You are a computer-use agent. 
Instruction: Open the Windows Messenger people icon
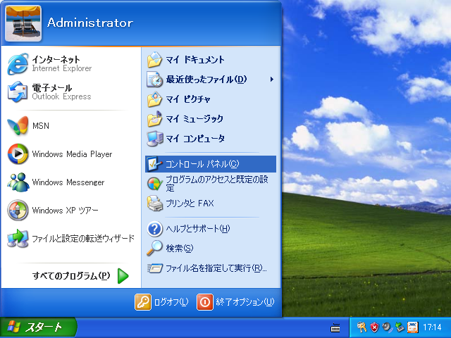click(x=18, y=182)
